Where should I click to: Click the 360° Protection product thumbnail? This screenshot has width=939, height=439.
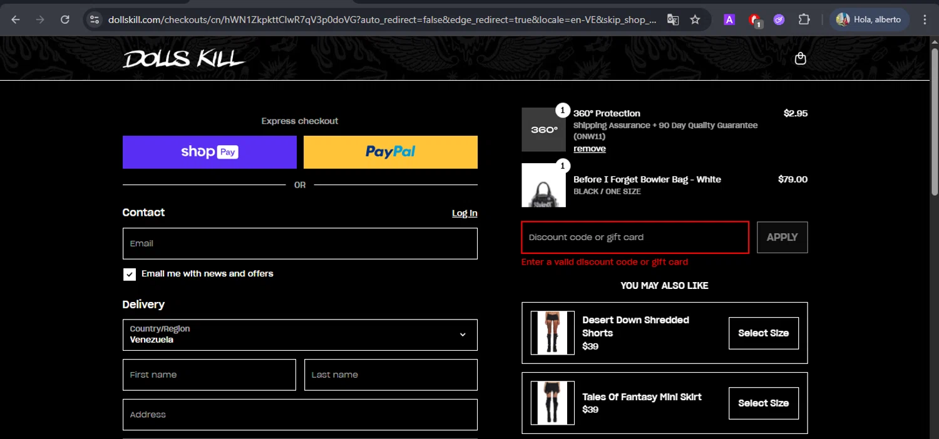[543, 129]
